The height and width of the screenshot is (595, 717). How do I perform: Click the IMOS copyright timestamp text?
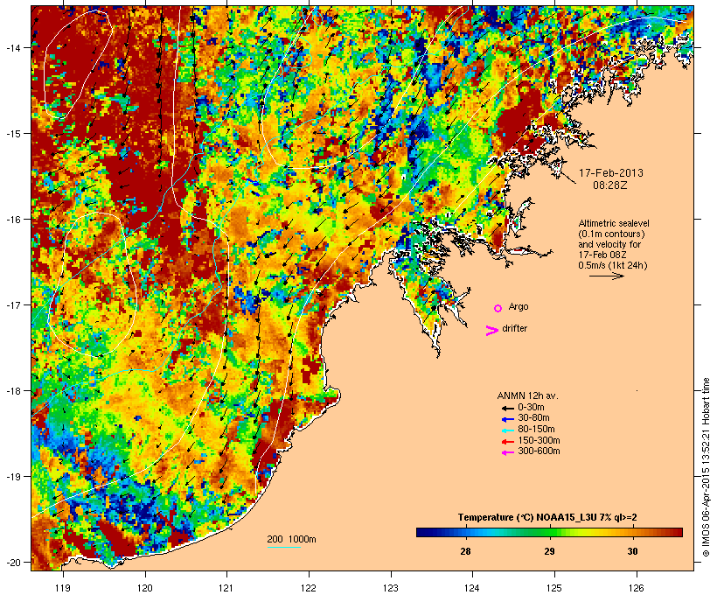tap(706, 467)
